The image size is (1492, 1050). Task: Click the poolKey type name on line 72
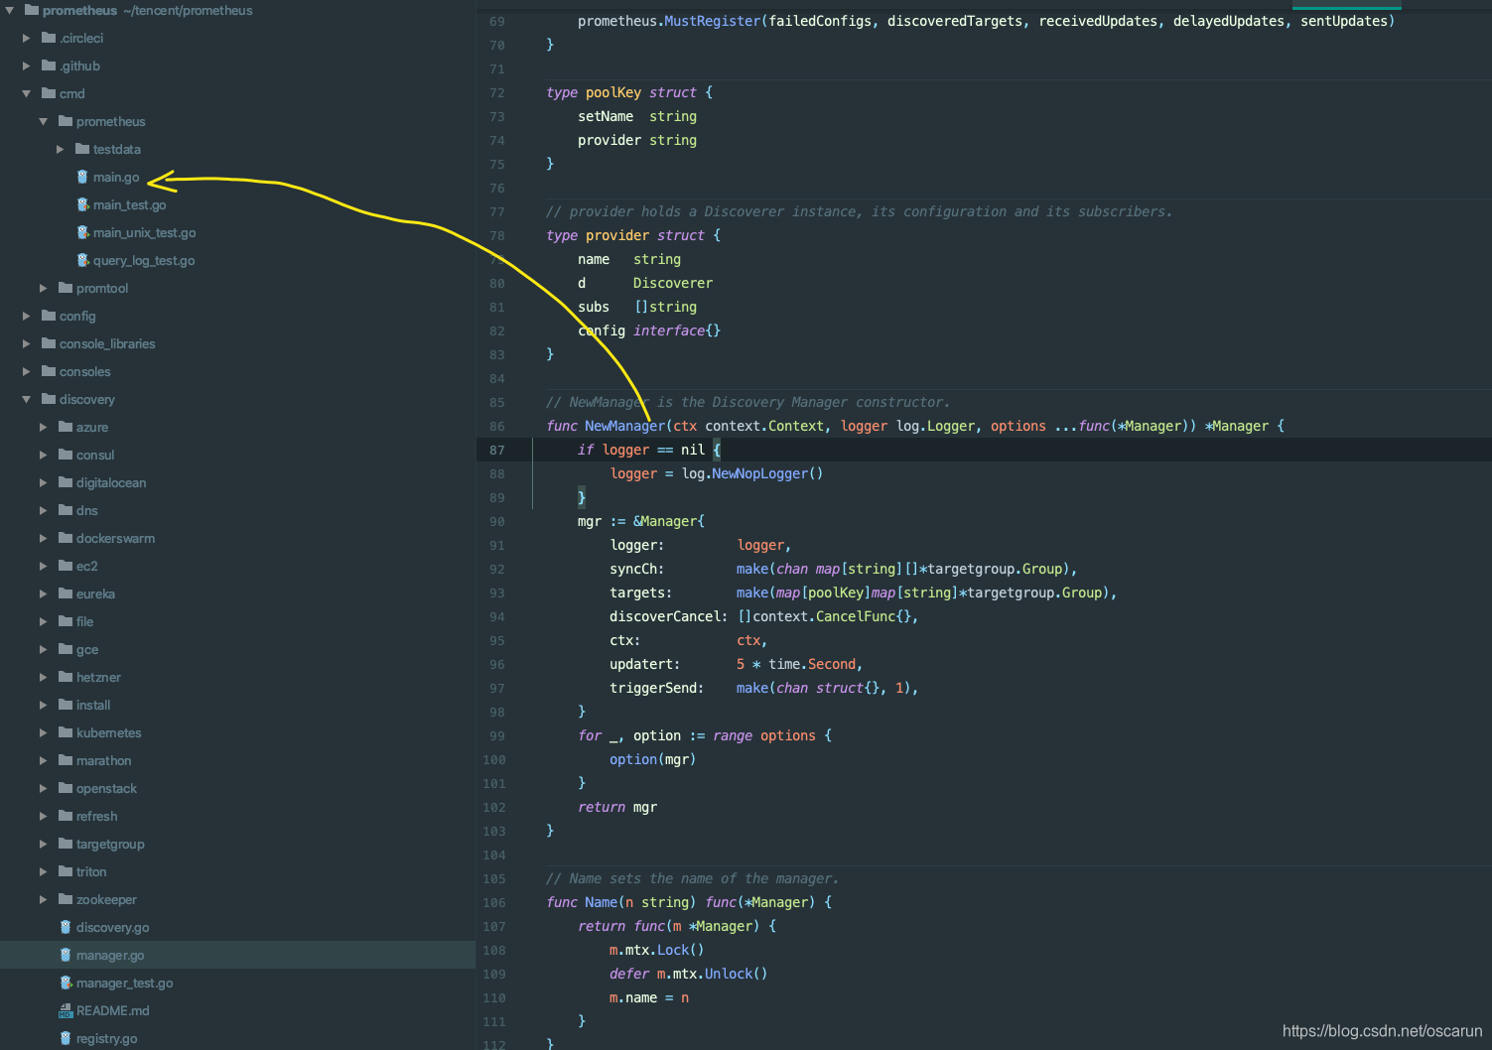click(613, 92)
